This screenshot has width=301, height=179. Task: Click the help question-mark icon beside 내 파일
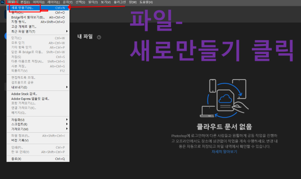pos(99,37)
